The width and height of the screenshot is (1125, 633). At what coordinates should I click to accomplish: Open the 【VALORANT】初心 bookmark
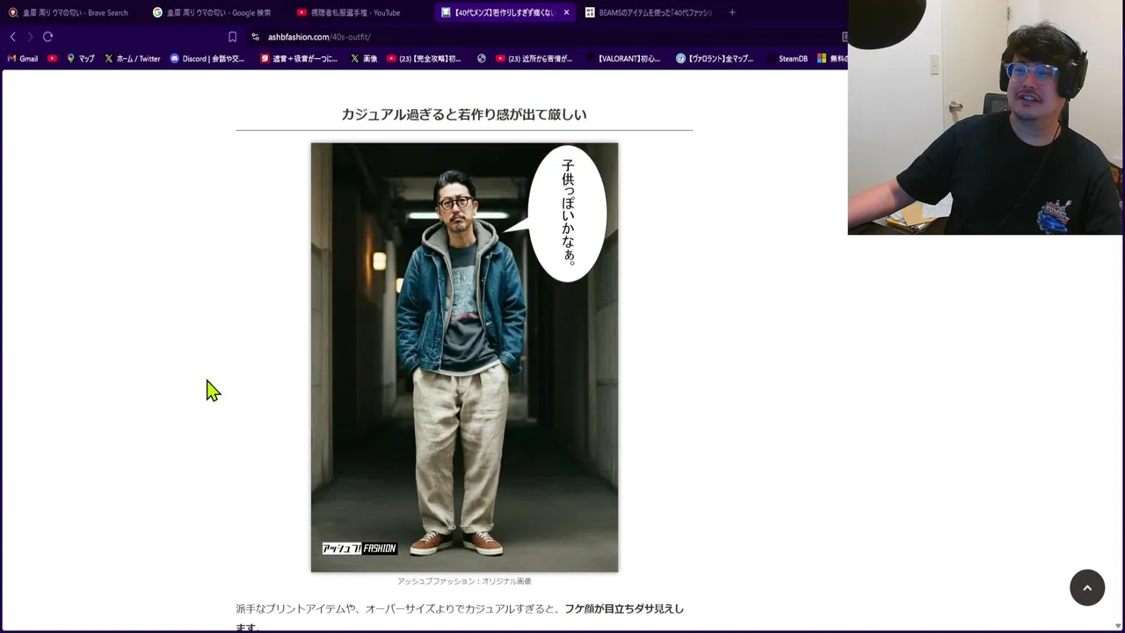click(622, 59)
